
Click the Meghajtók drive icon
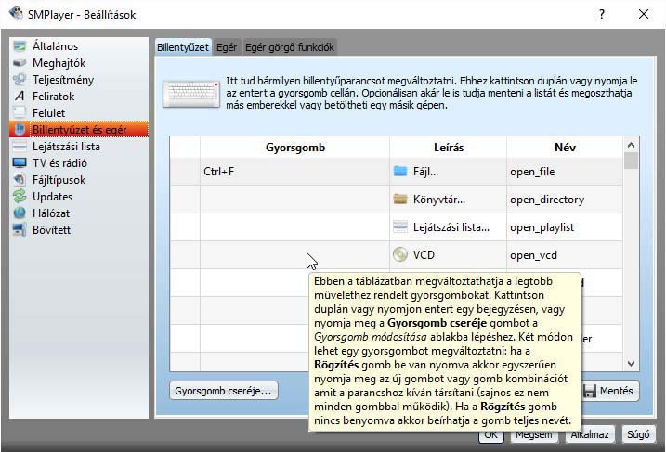[20, 63]
